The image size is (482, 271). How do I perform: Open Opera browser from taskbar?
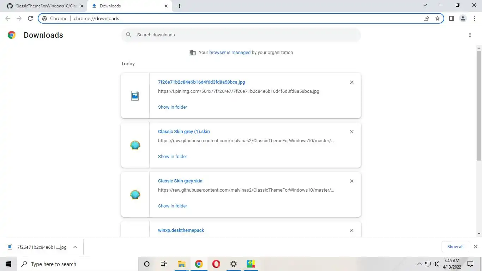[216, 264]
